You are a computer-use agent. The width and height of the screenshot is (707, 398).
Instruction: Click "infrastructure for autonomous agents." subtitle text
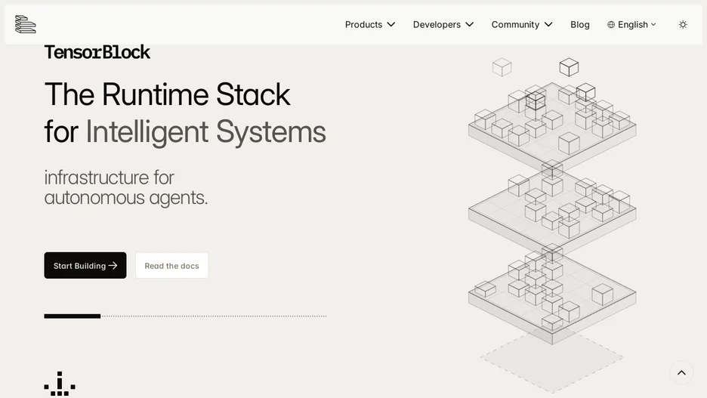[126, 187]
